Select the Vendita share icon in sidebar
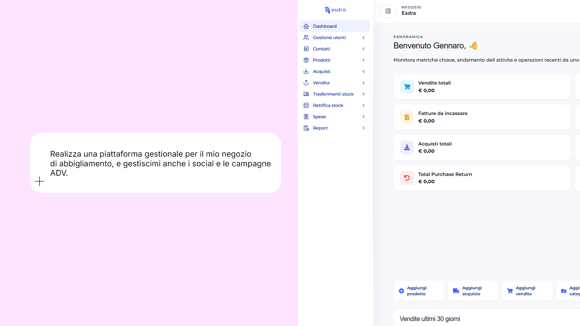 [x=306, y=83]
